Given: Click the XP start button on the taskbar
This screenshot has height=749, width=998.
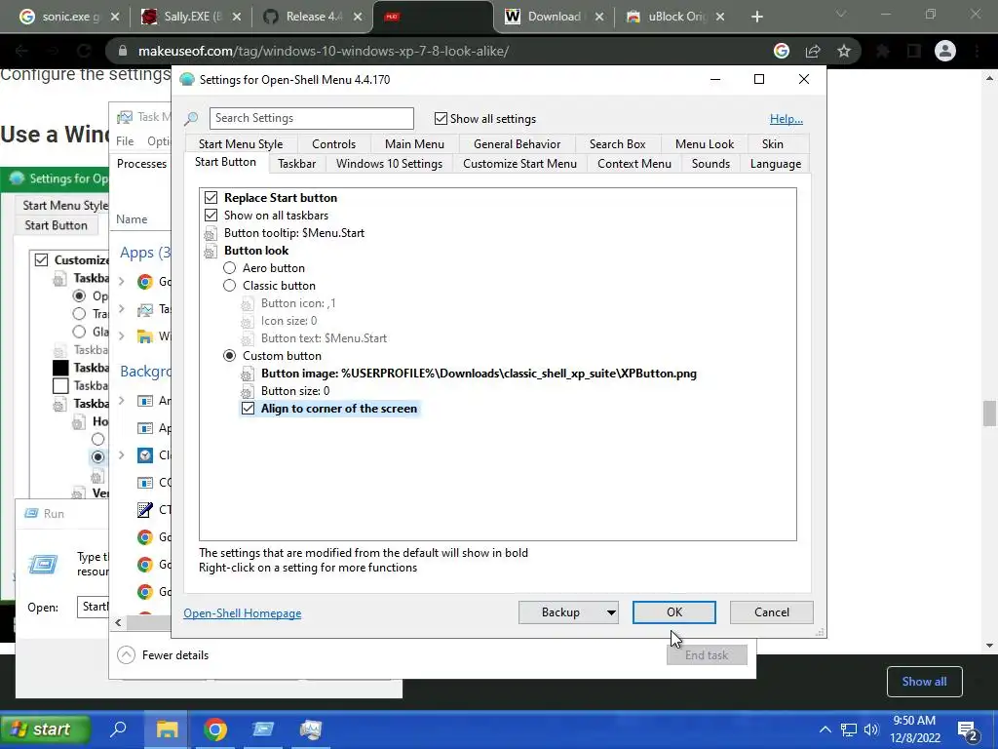Looking at the screenshot, I should click(x=45, y=729).
